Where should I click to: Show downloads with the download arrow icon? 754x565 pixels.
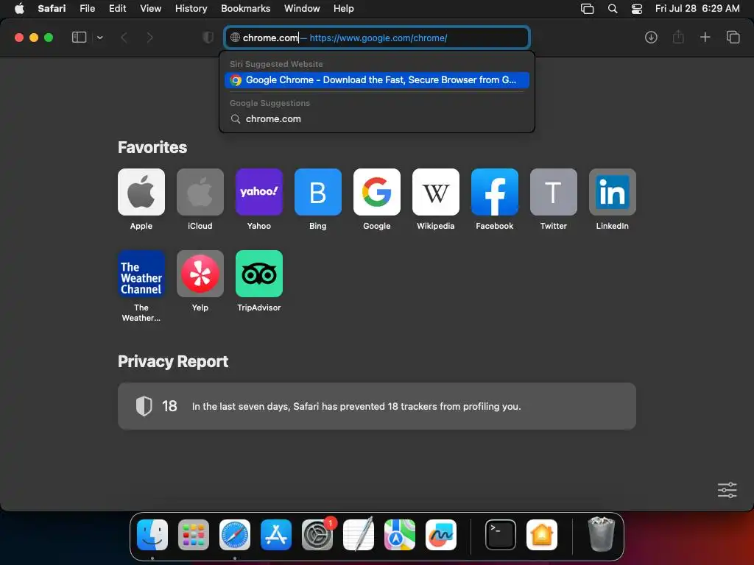point(651,38)
